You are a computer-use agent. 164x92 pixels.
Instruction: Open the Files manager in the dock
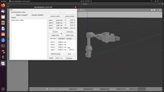[3, 17]
